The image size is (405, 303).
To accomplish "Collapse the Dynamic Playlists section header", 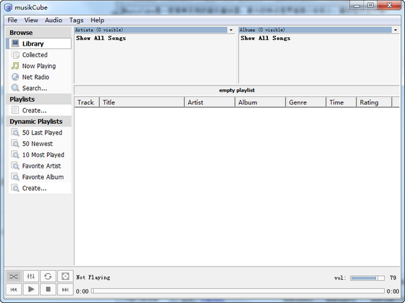I will pyautogui.click(x=38, y=121).
